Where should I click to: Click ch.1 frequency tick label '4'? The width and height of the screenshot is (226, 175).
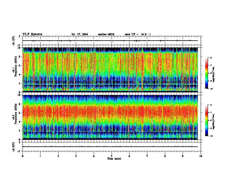(20, 75)
